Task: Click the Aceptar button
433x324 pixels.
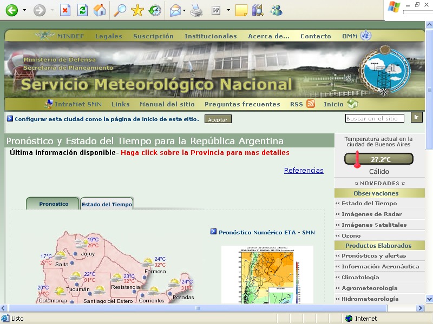Action: tap(218, 119)
